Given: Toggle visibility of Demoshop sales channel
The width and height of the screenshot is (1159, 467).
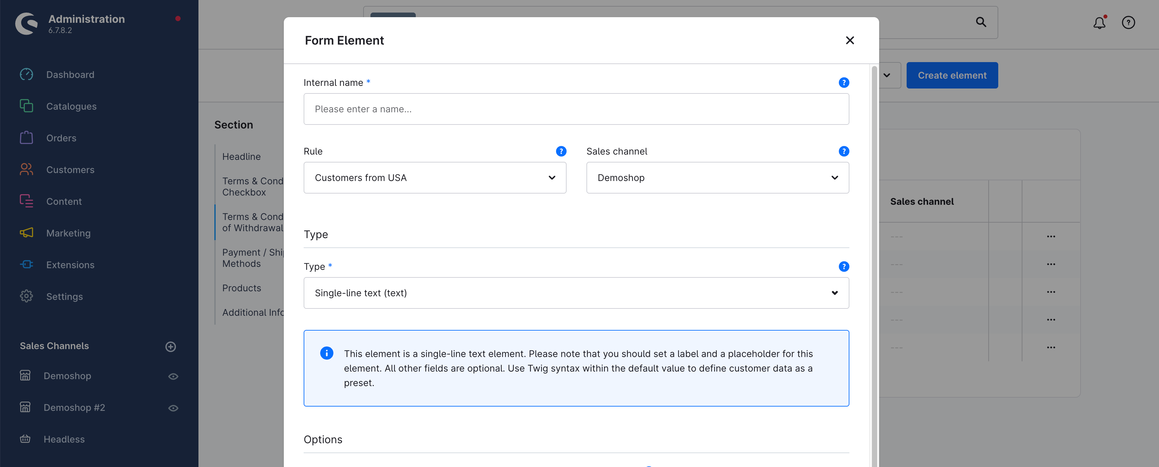Looking at the screenshot, I should pos(174,376).
